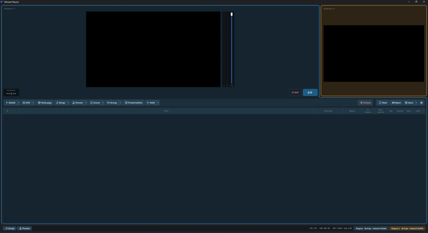Screen dimensions: 428x233
Task: Click the GO button
Action: pos(310,93)
